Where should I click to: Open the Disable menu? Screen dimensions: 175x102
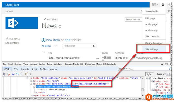pos(18,64)
